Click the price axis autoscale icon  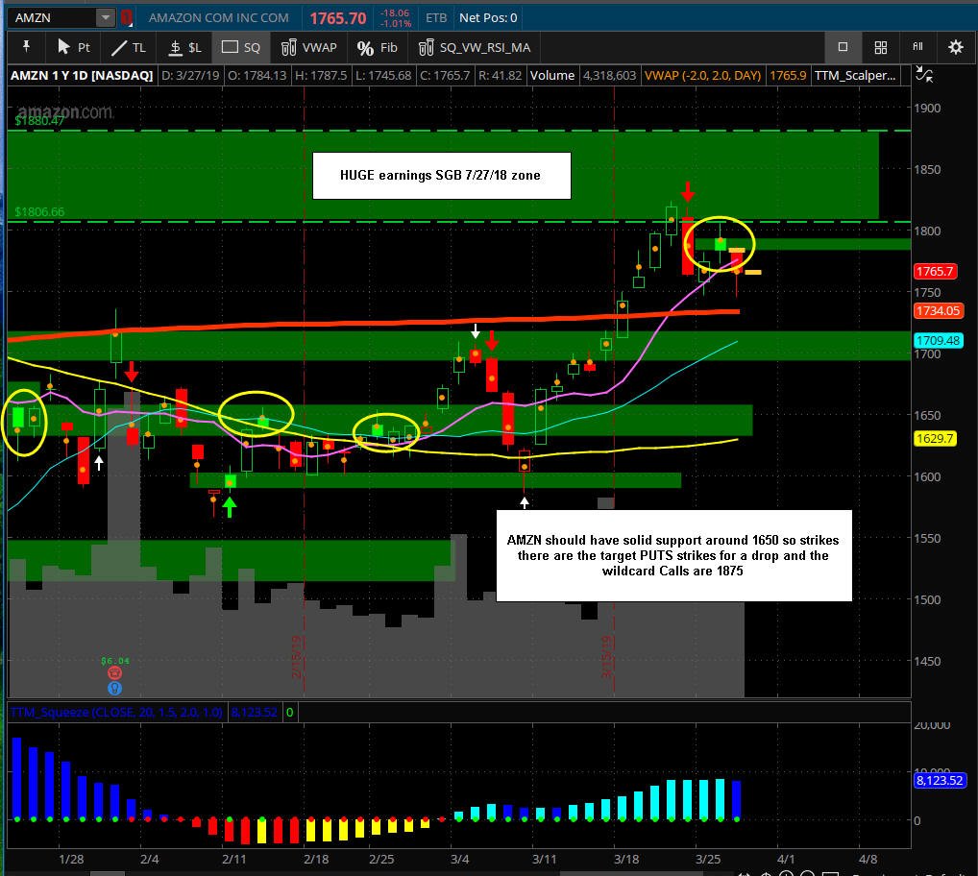pyautogui.click(x=924, y=76)
